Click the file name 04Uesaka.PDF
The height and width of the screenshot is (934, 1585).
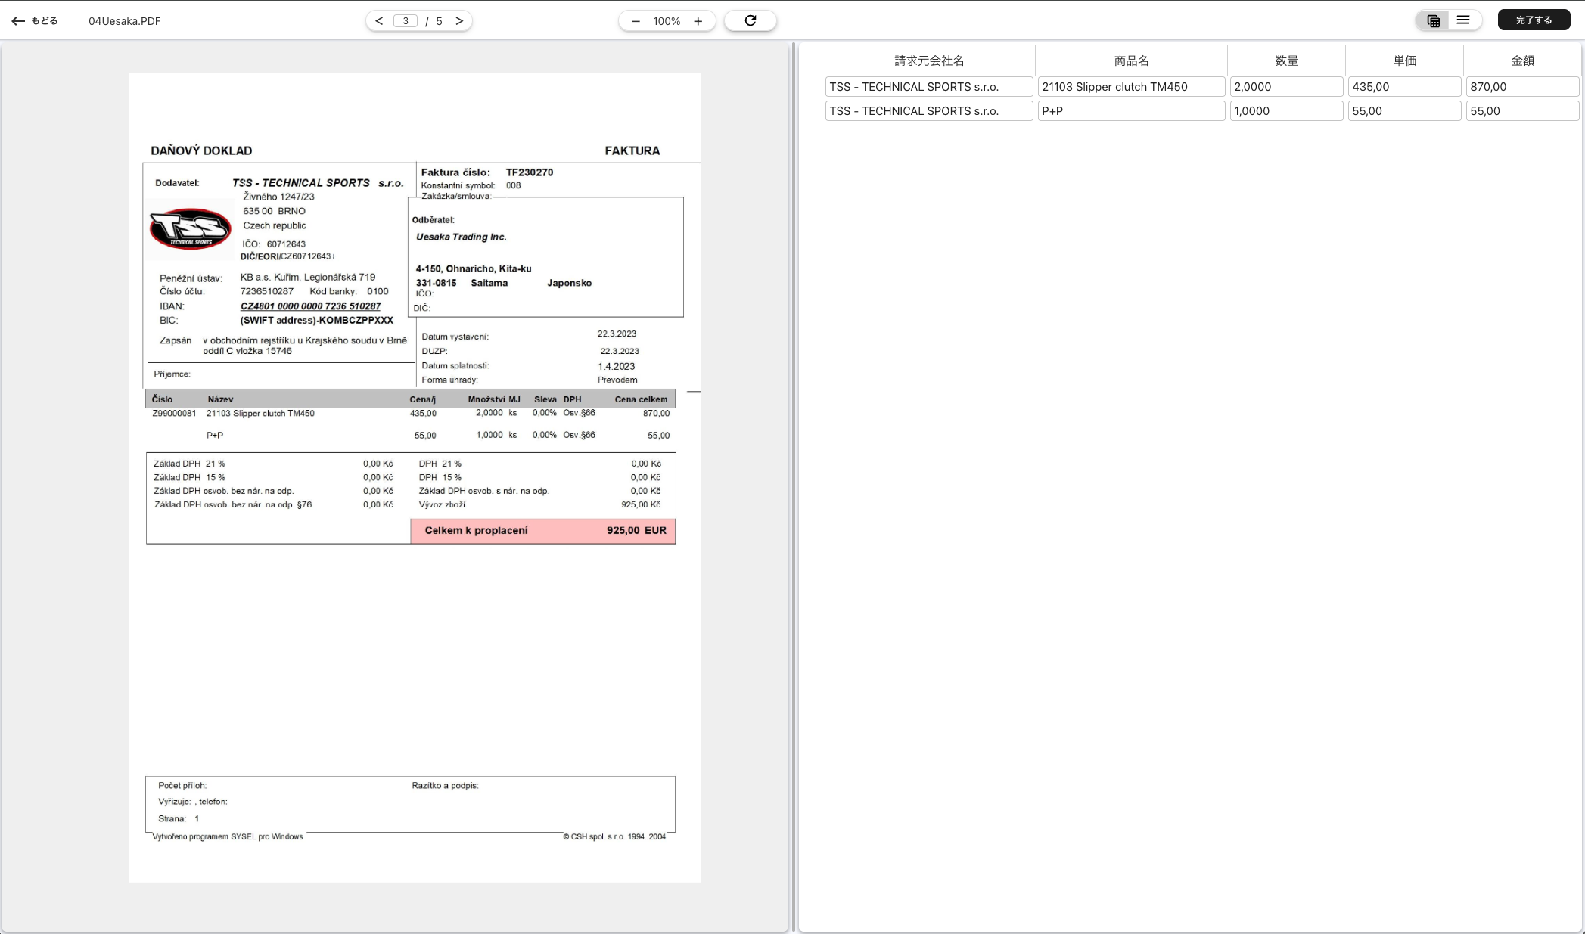(x=125, y=21)
